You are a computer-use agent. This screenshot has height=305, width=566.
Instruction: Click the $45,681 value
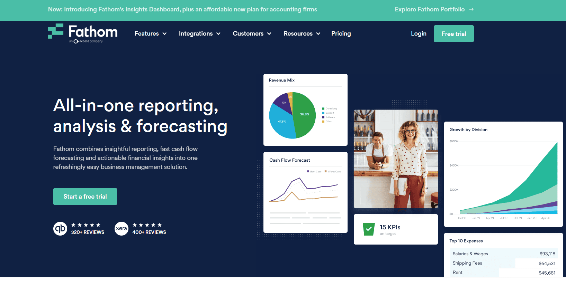tap(547, 273)
